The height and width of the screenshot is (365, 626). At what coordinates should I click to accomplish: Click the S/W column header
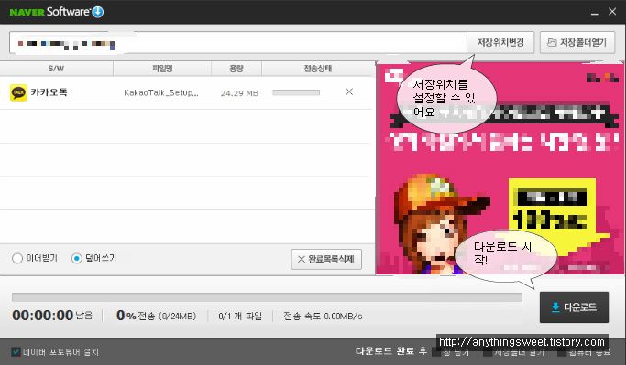(x=56, y=69)
